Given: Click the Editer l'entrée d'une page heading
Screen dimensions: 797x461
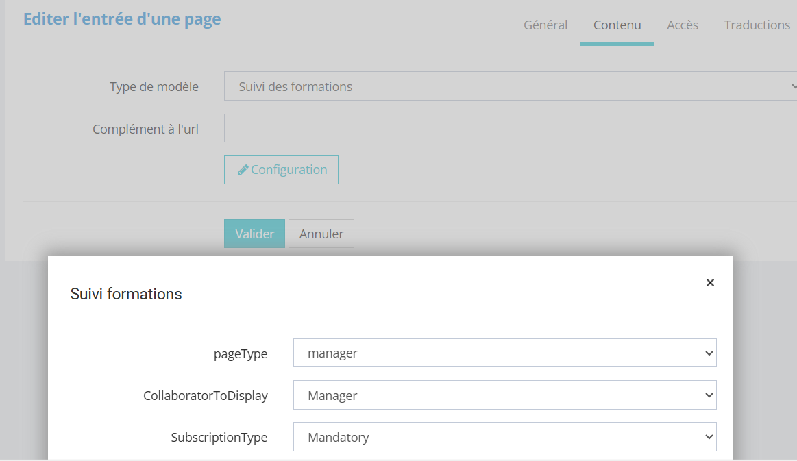Looking at the screenshot, I should pos(122,19).
